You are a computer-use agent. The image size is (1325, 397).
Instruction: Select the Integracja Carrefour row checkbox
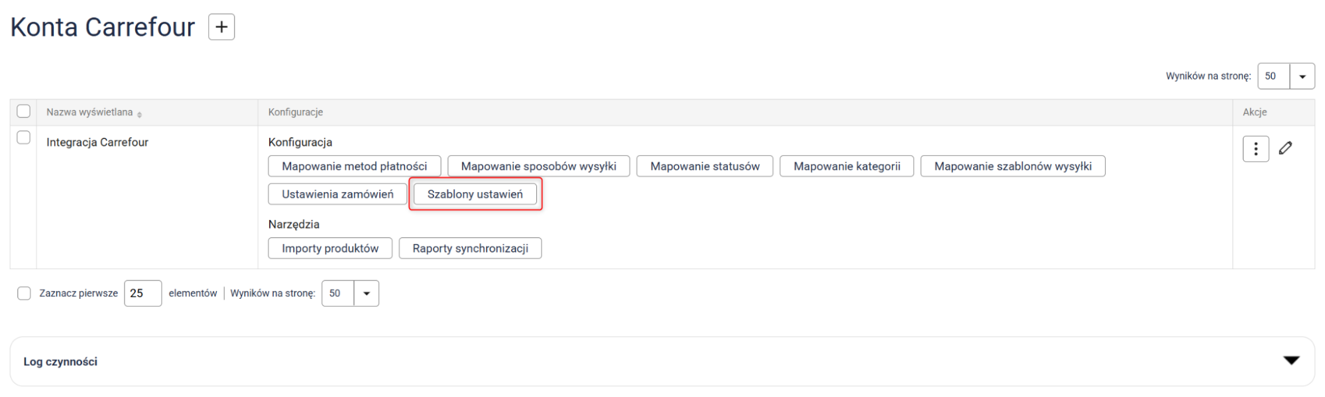(x=24, y=138)
